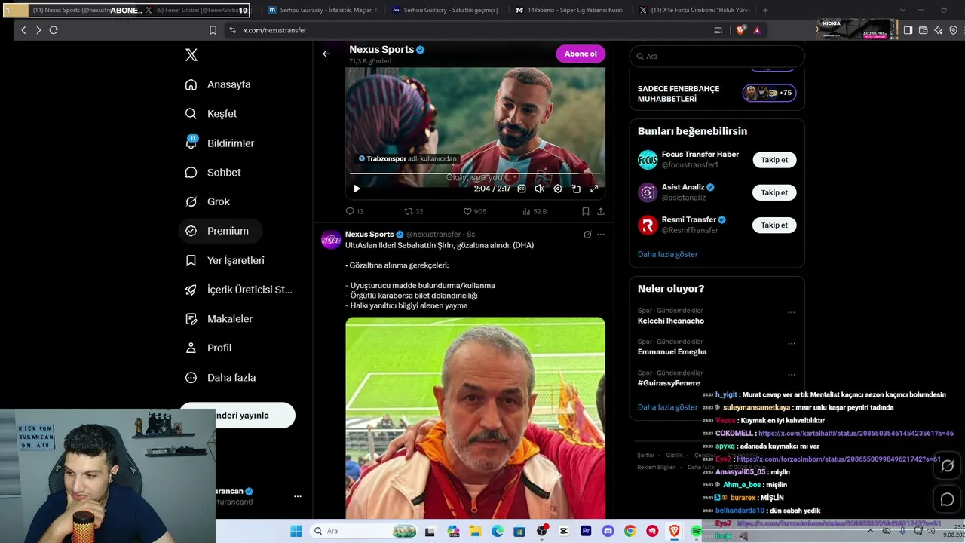Open Nexus Sports avatar on Sebahattin Şirin post
The height and width of the screenshot is (543, 965).
click(x=332, y=240)
